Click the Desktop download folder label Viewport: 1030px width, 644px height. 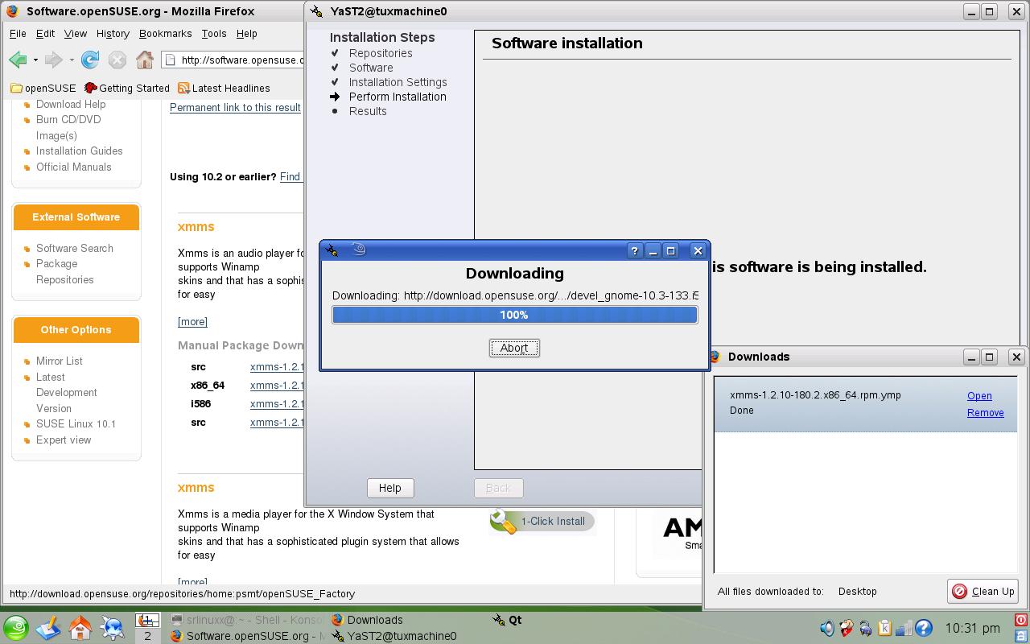pyautogui.click(x=857, y=591)
